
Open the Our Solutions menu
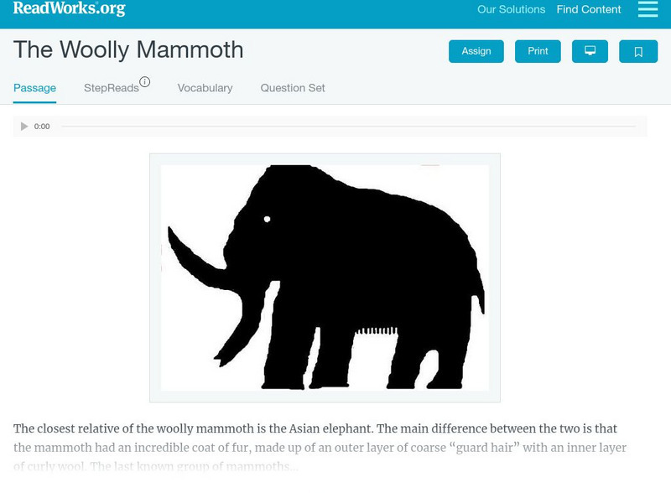[x=511, y=10]
